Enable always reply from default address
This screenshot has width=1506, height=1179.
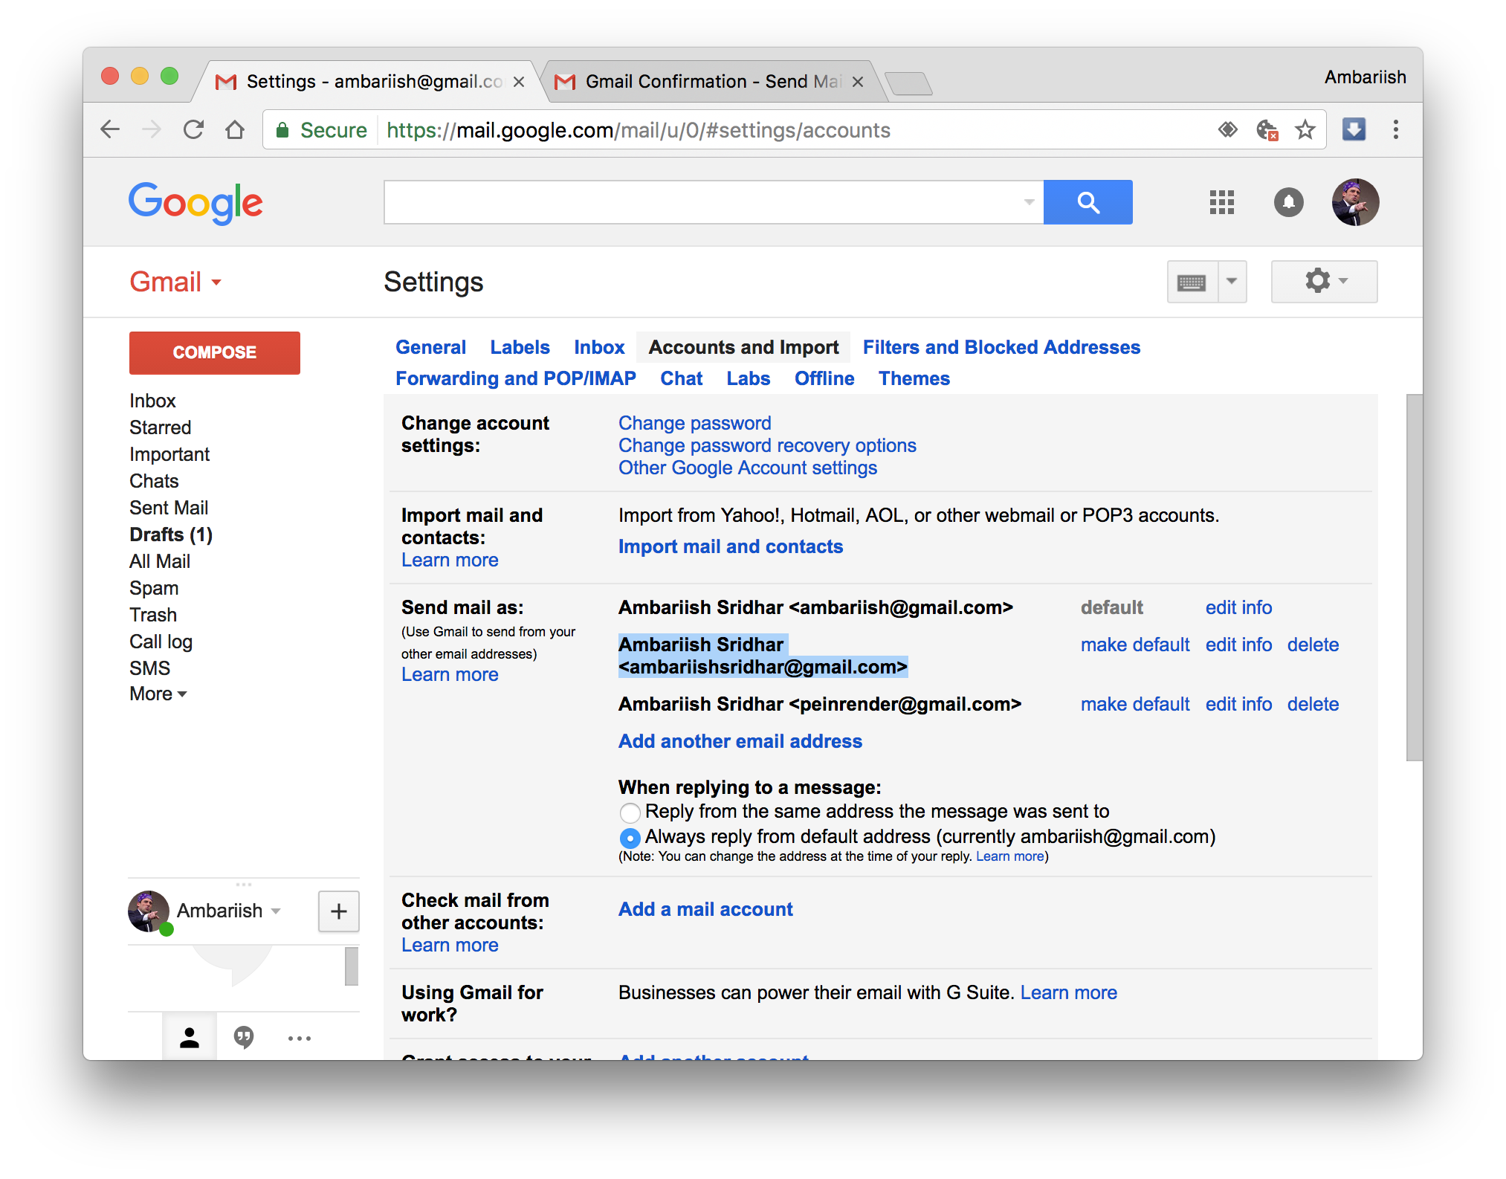point(630,838)
